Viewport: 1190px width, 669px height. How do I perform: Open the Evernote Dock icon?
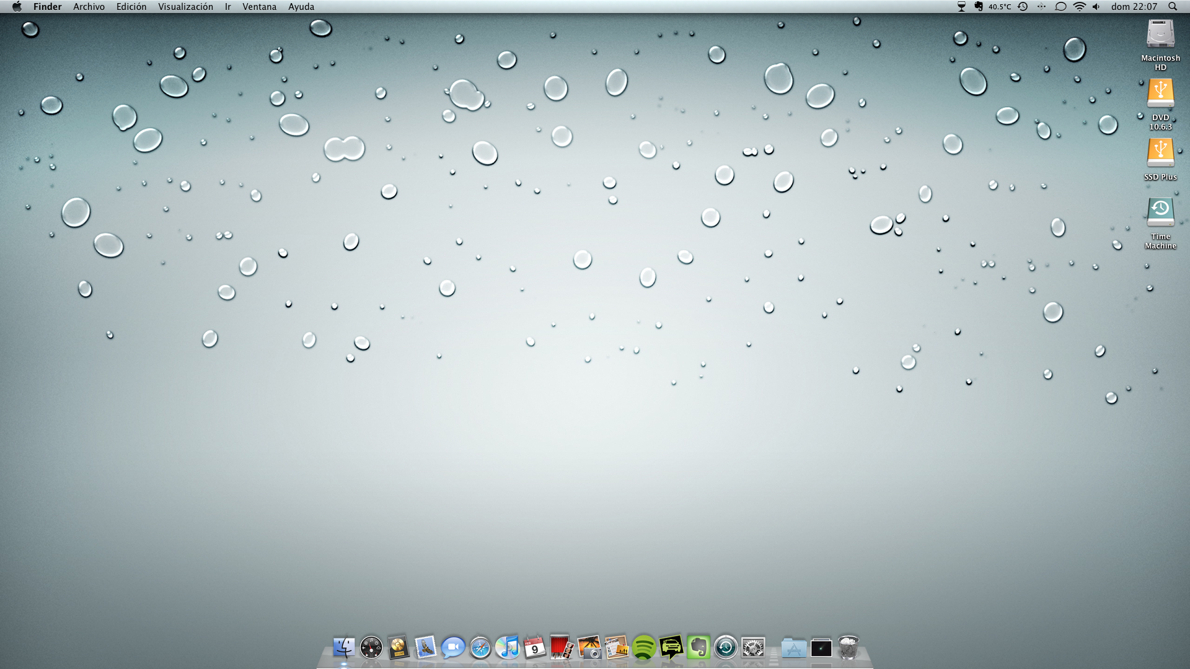click(x=699, y=648)
